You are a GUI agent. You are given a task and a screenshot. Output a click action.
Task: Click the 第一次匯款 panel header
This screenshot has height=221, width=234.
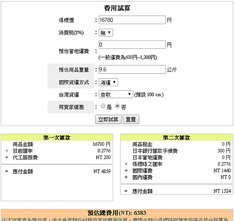pyautogui.click(x=57, y=138)
